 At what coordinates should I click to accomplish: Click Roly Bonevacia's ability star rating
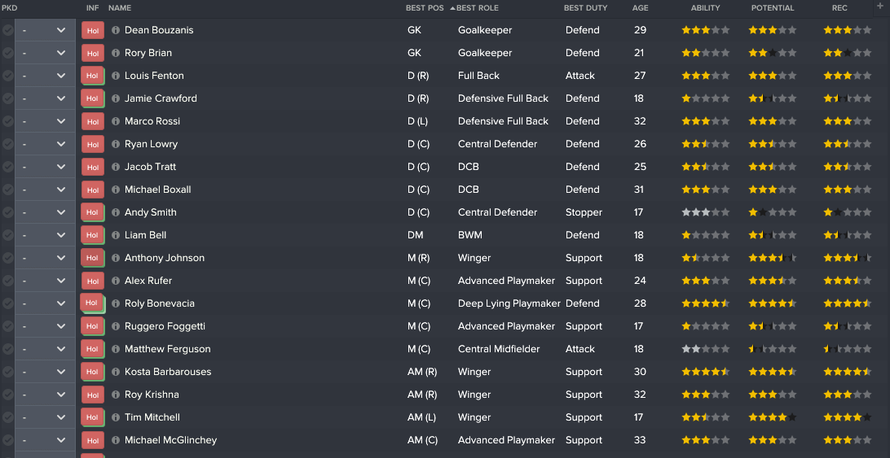(705, 303)
